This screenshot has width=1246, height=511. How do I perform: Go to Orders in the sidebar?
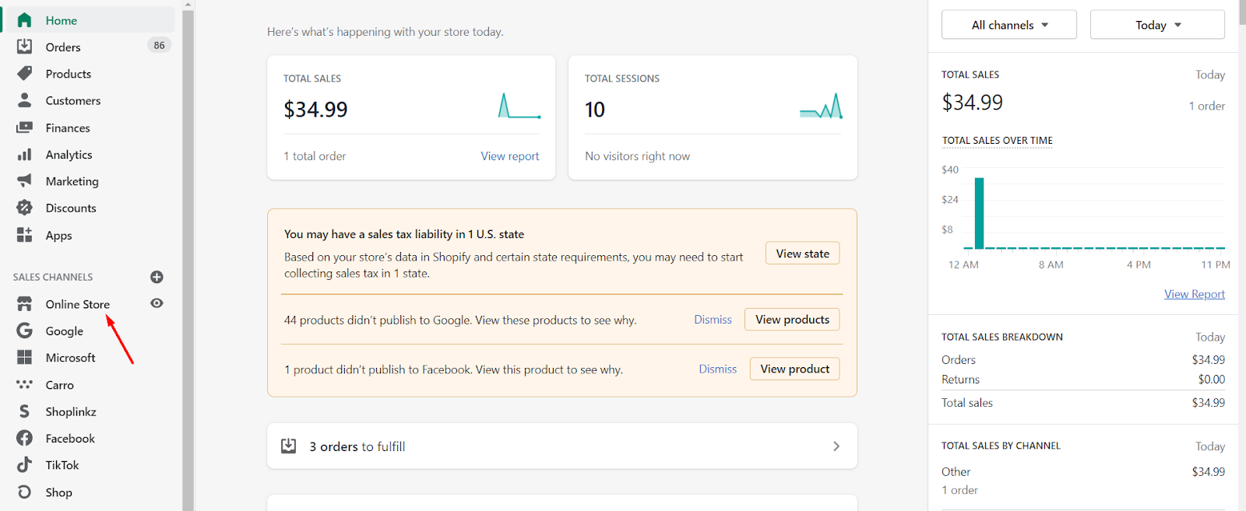click(x=63, y=47)
